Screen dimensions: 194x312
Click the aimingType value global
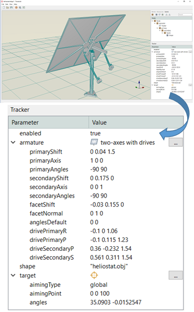[99, 284]
